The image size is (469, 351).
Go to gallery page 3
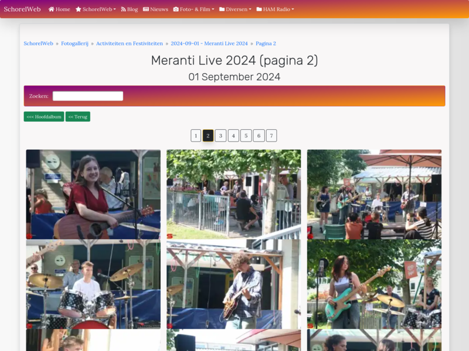click(x=220, y=136)
